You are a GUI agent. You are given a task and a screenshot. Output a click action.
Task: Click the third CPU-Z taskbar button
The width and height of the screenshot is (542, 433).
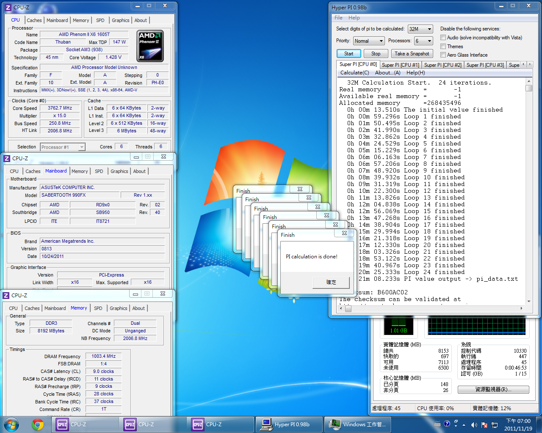point(220,425)
